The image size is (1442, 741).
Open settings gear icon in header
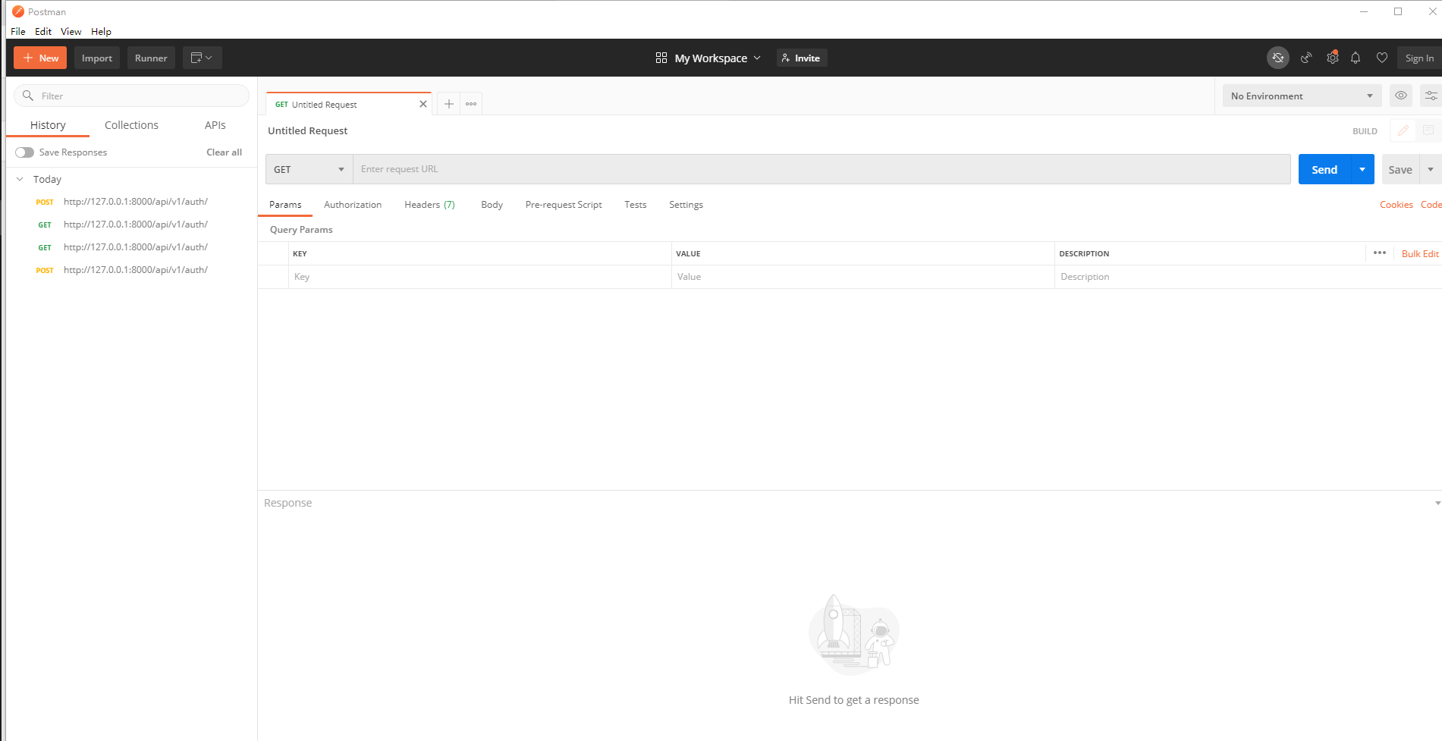pos(1332,58)
